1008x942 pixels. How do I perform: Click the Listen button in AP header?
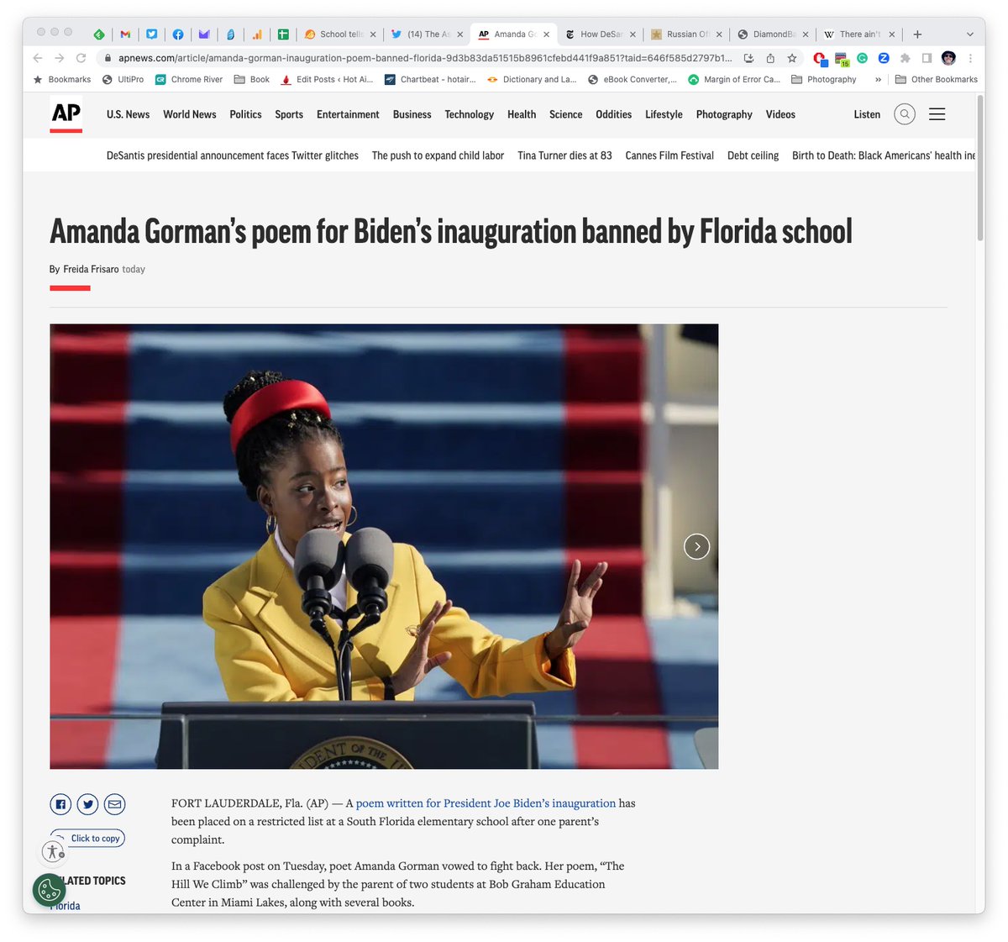pos(867,114)
